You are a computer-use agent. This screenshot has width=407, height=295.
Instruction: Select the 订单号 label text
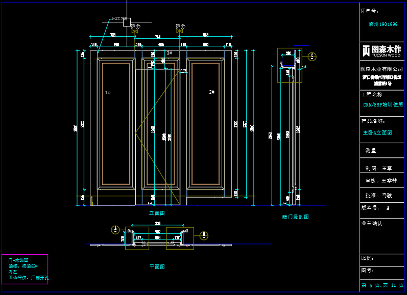click(369, 11)
